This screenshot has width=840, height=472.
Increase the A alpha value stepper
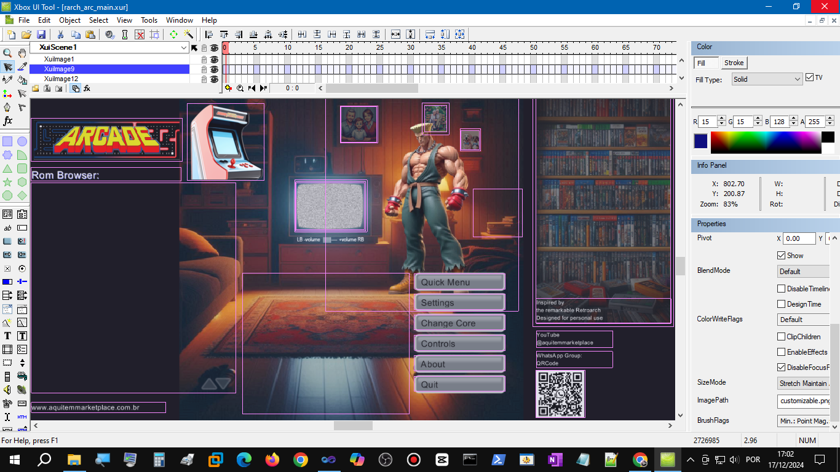830,119
